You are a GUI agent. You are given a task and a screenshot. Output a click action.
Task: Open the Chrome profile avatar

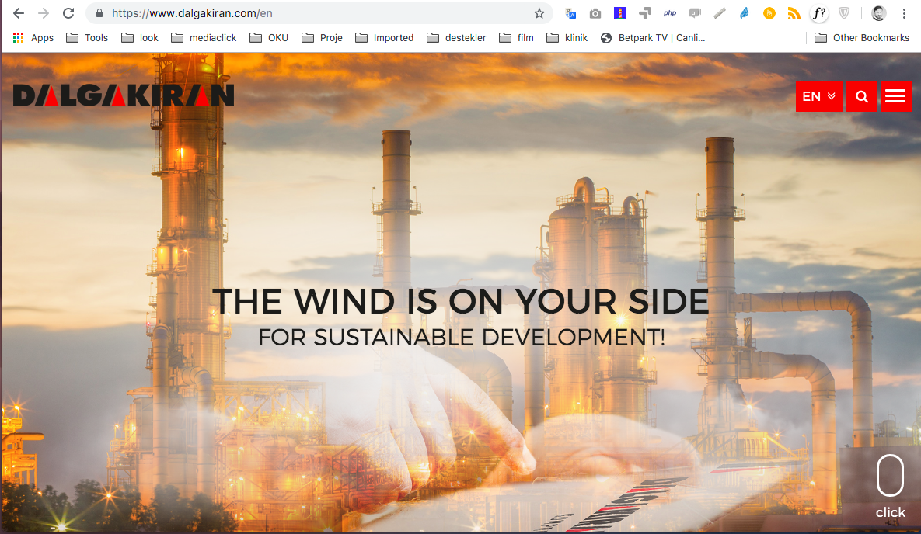point(878,13)
